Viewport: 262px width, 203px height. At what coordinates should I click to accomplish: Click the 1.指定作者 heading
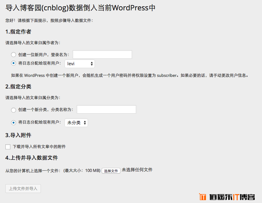pyautogui.click(x=18, y=32)
